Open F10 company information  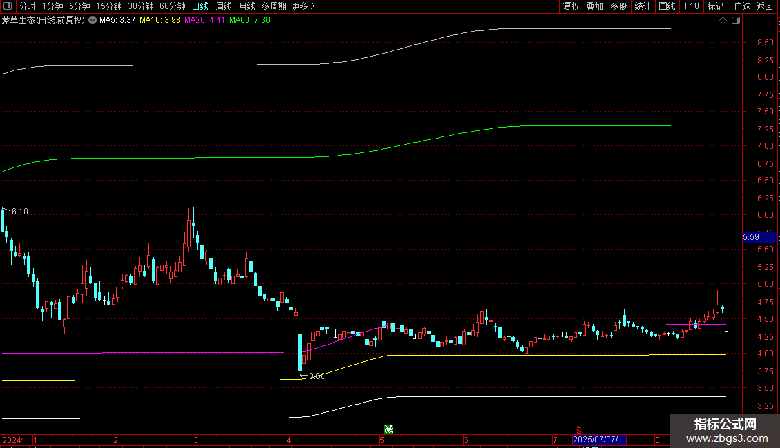(x=692, y=6)
